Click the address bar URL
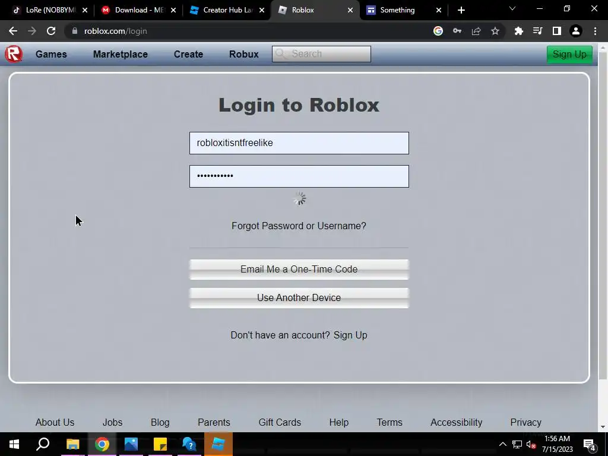 coord(116,31)
